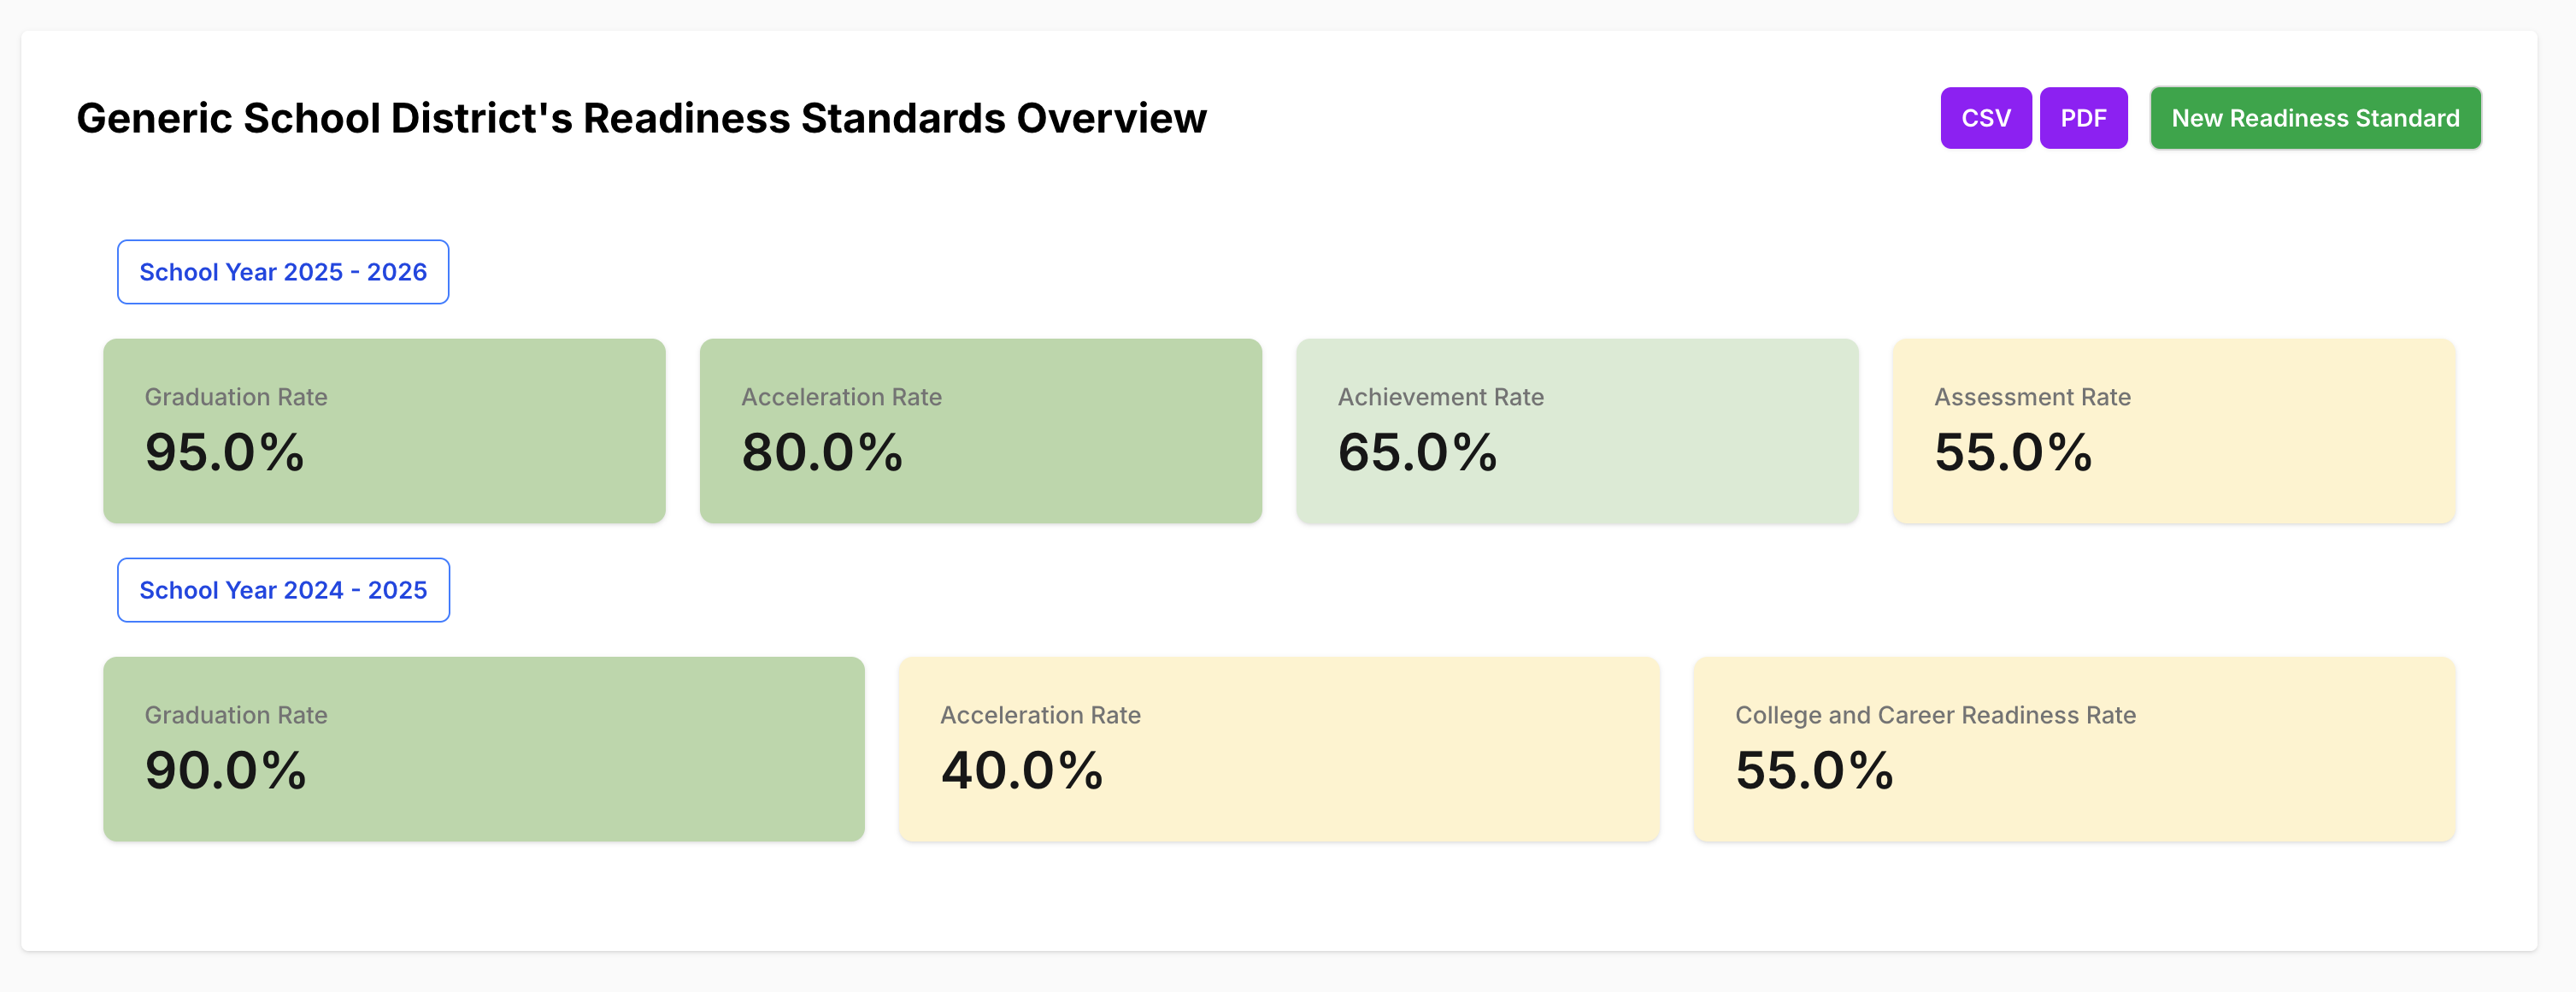Click the College and Career 55.0% value
The image size is (2576, 992).
(x=1814, y=771)
